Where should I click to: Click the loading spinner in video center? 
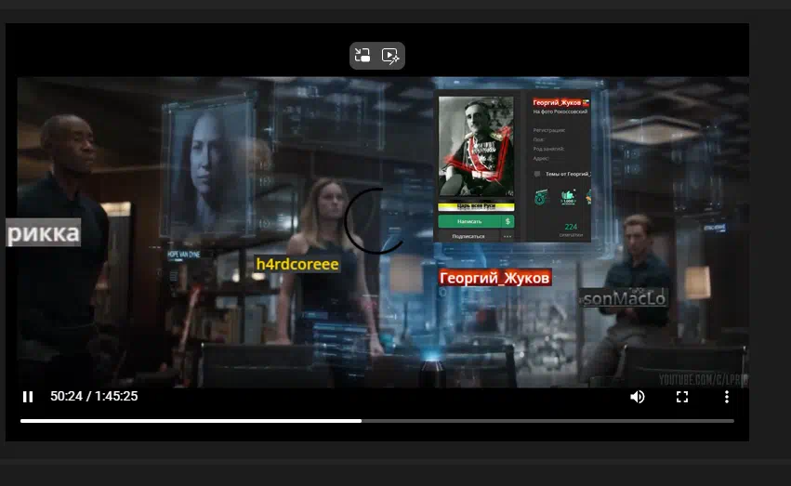click(376, 221)
